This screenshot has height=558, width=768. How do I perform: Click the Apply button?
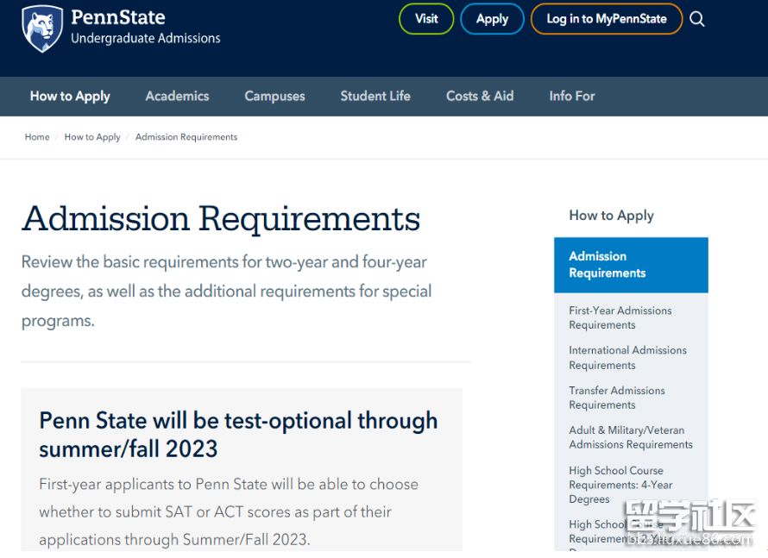tap(492, 18)
